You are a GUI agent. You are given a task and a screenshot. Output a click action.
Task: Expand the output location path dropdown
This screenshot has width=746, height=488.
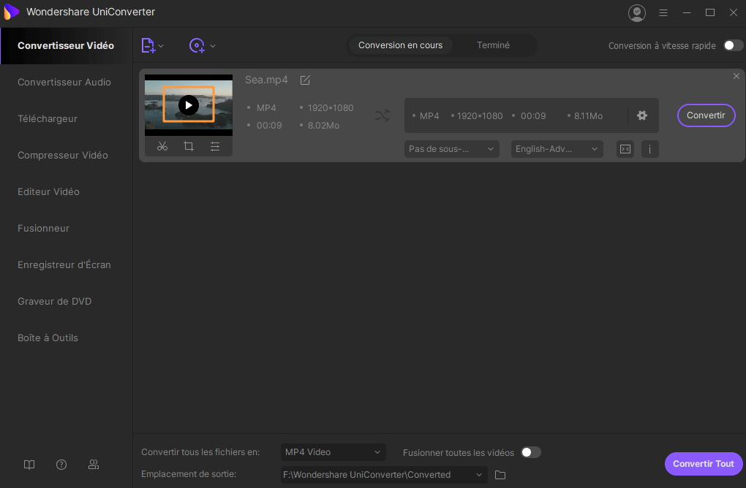coord(480,475)
